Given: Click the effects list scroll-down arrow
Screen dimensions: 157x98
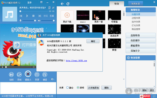Looking at the screenshot, I should (124, 79).
